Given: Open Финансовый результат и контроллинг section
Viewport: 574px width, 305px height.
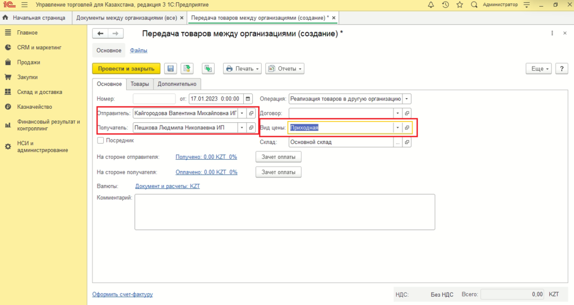Looking at the screenshot, I should tap(48, 125).
